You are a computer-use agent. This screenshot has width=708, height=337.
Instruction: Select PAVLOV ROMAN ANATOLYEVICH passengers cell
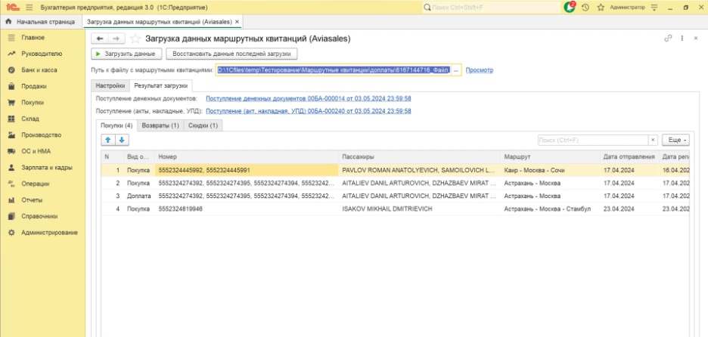(x=420, y=171)
